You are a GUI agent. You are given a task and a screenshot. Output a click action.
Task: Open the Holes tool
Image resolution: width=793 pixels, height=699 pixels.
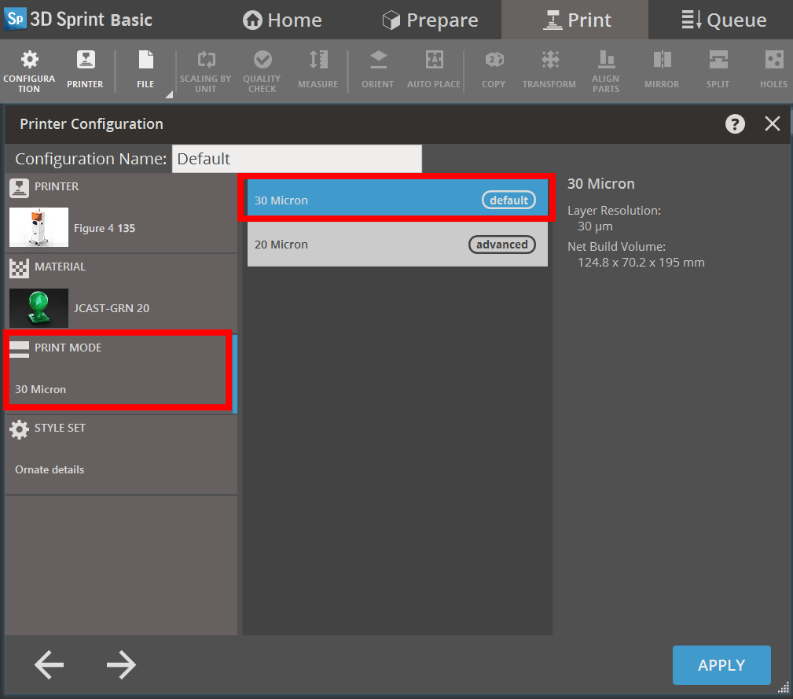click(773, 69)
